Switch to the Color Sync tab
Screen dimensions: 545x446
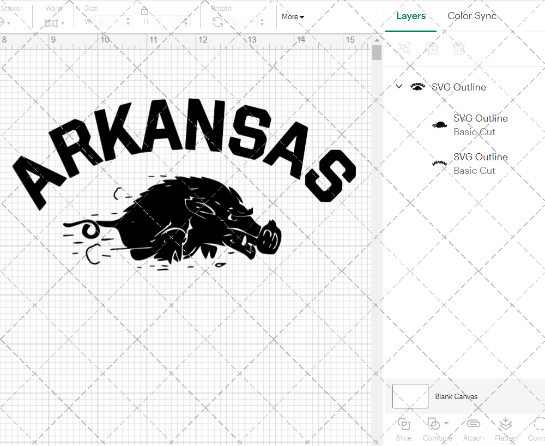(472, 16)
